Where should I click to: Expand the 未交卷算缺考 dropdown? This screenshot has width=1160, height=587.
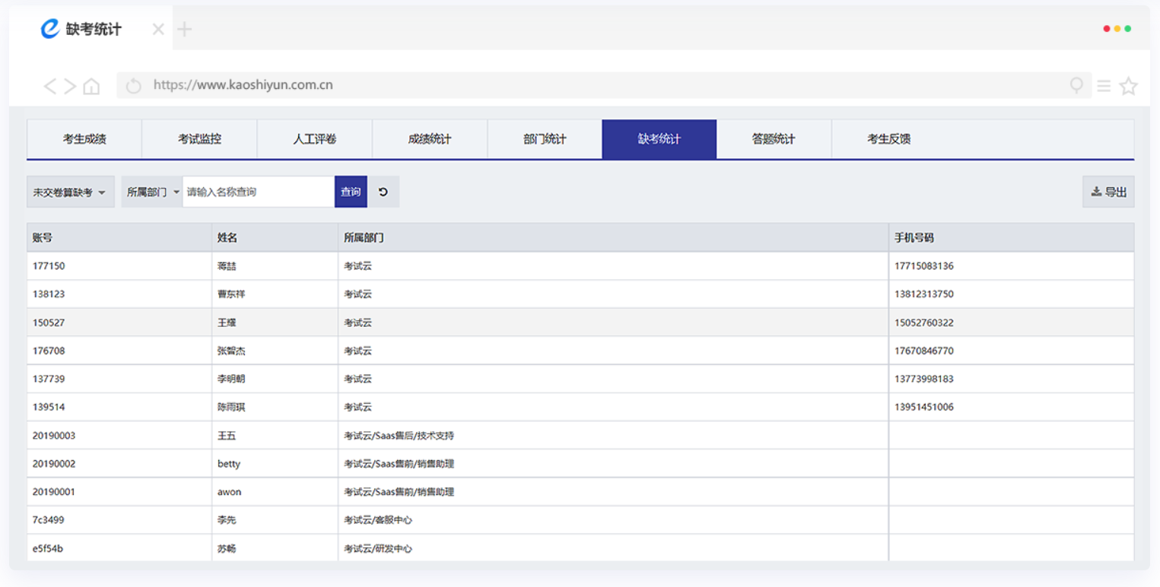tap(70, 192)
